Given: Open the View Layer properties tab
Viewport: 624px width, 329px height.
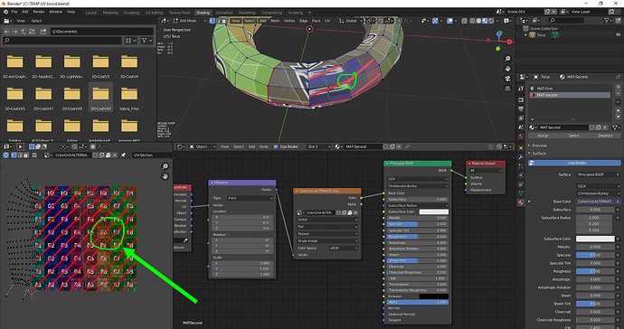Looking at the screenshot, I should [521, 118].
